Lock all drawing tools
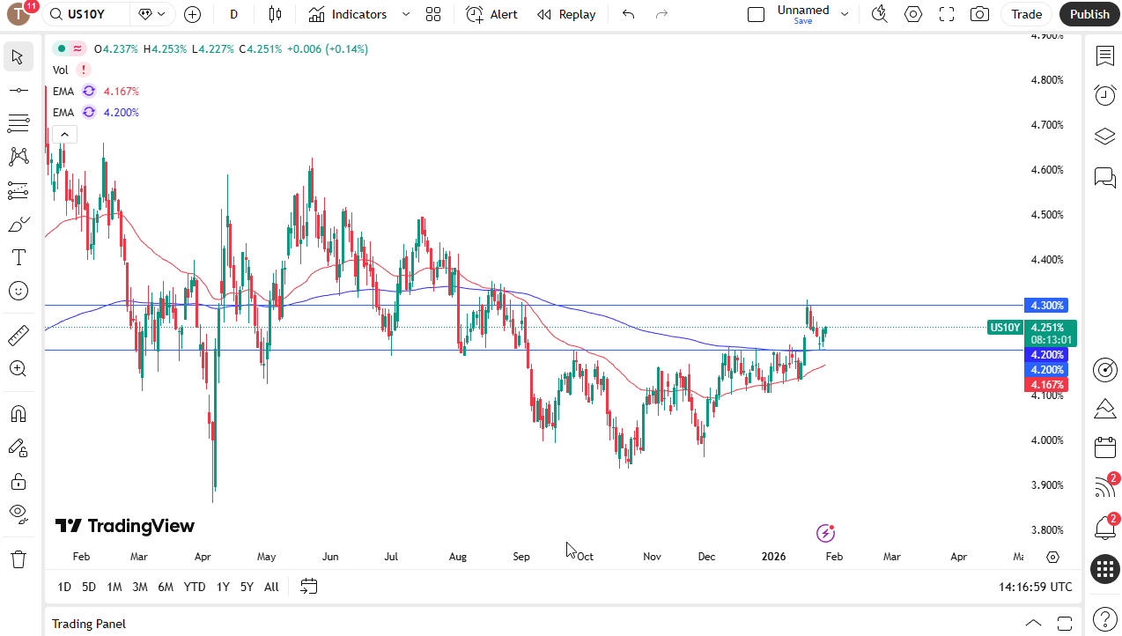The width and height of the screenshot is (1122, 636). 18,481
